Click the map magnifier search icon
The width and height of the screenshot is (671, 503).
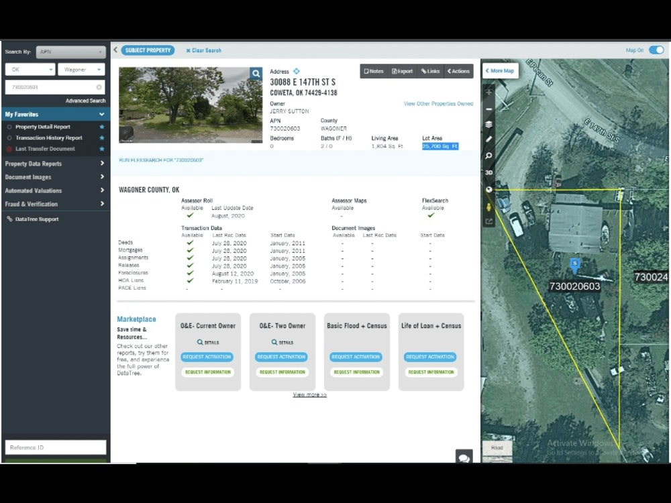488,155
